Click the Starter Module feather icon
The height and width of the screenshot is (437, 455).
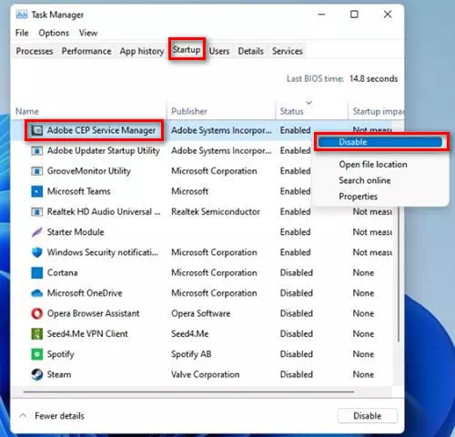(x=37, y=232)
